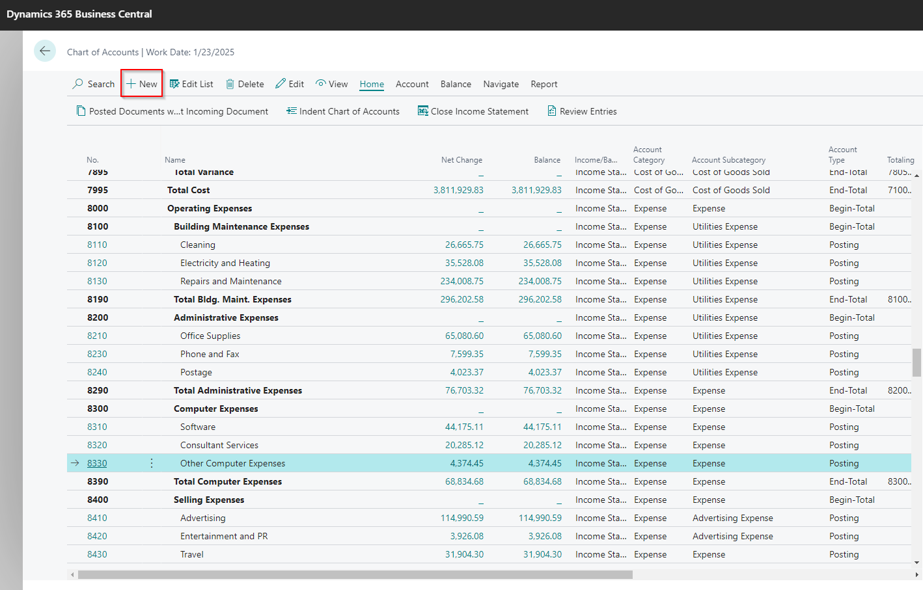Drill into Travel balance 31,904.30
This screenshot has height=590, width=923.
(542, 554)
